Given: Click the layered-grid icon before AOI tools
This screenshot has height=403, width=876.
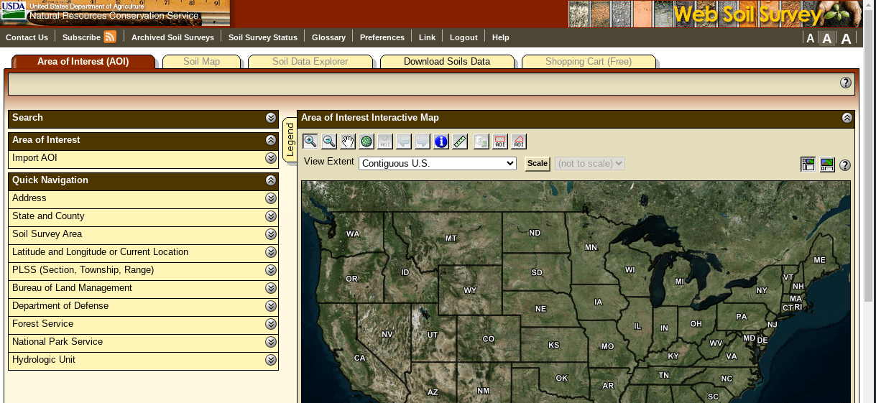Looking at the screenshot, I should point(481,142).
